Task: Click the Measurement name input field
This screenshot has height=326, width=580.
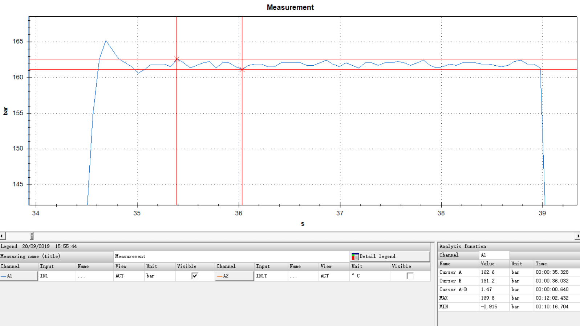Action: (x=231, y=256)
